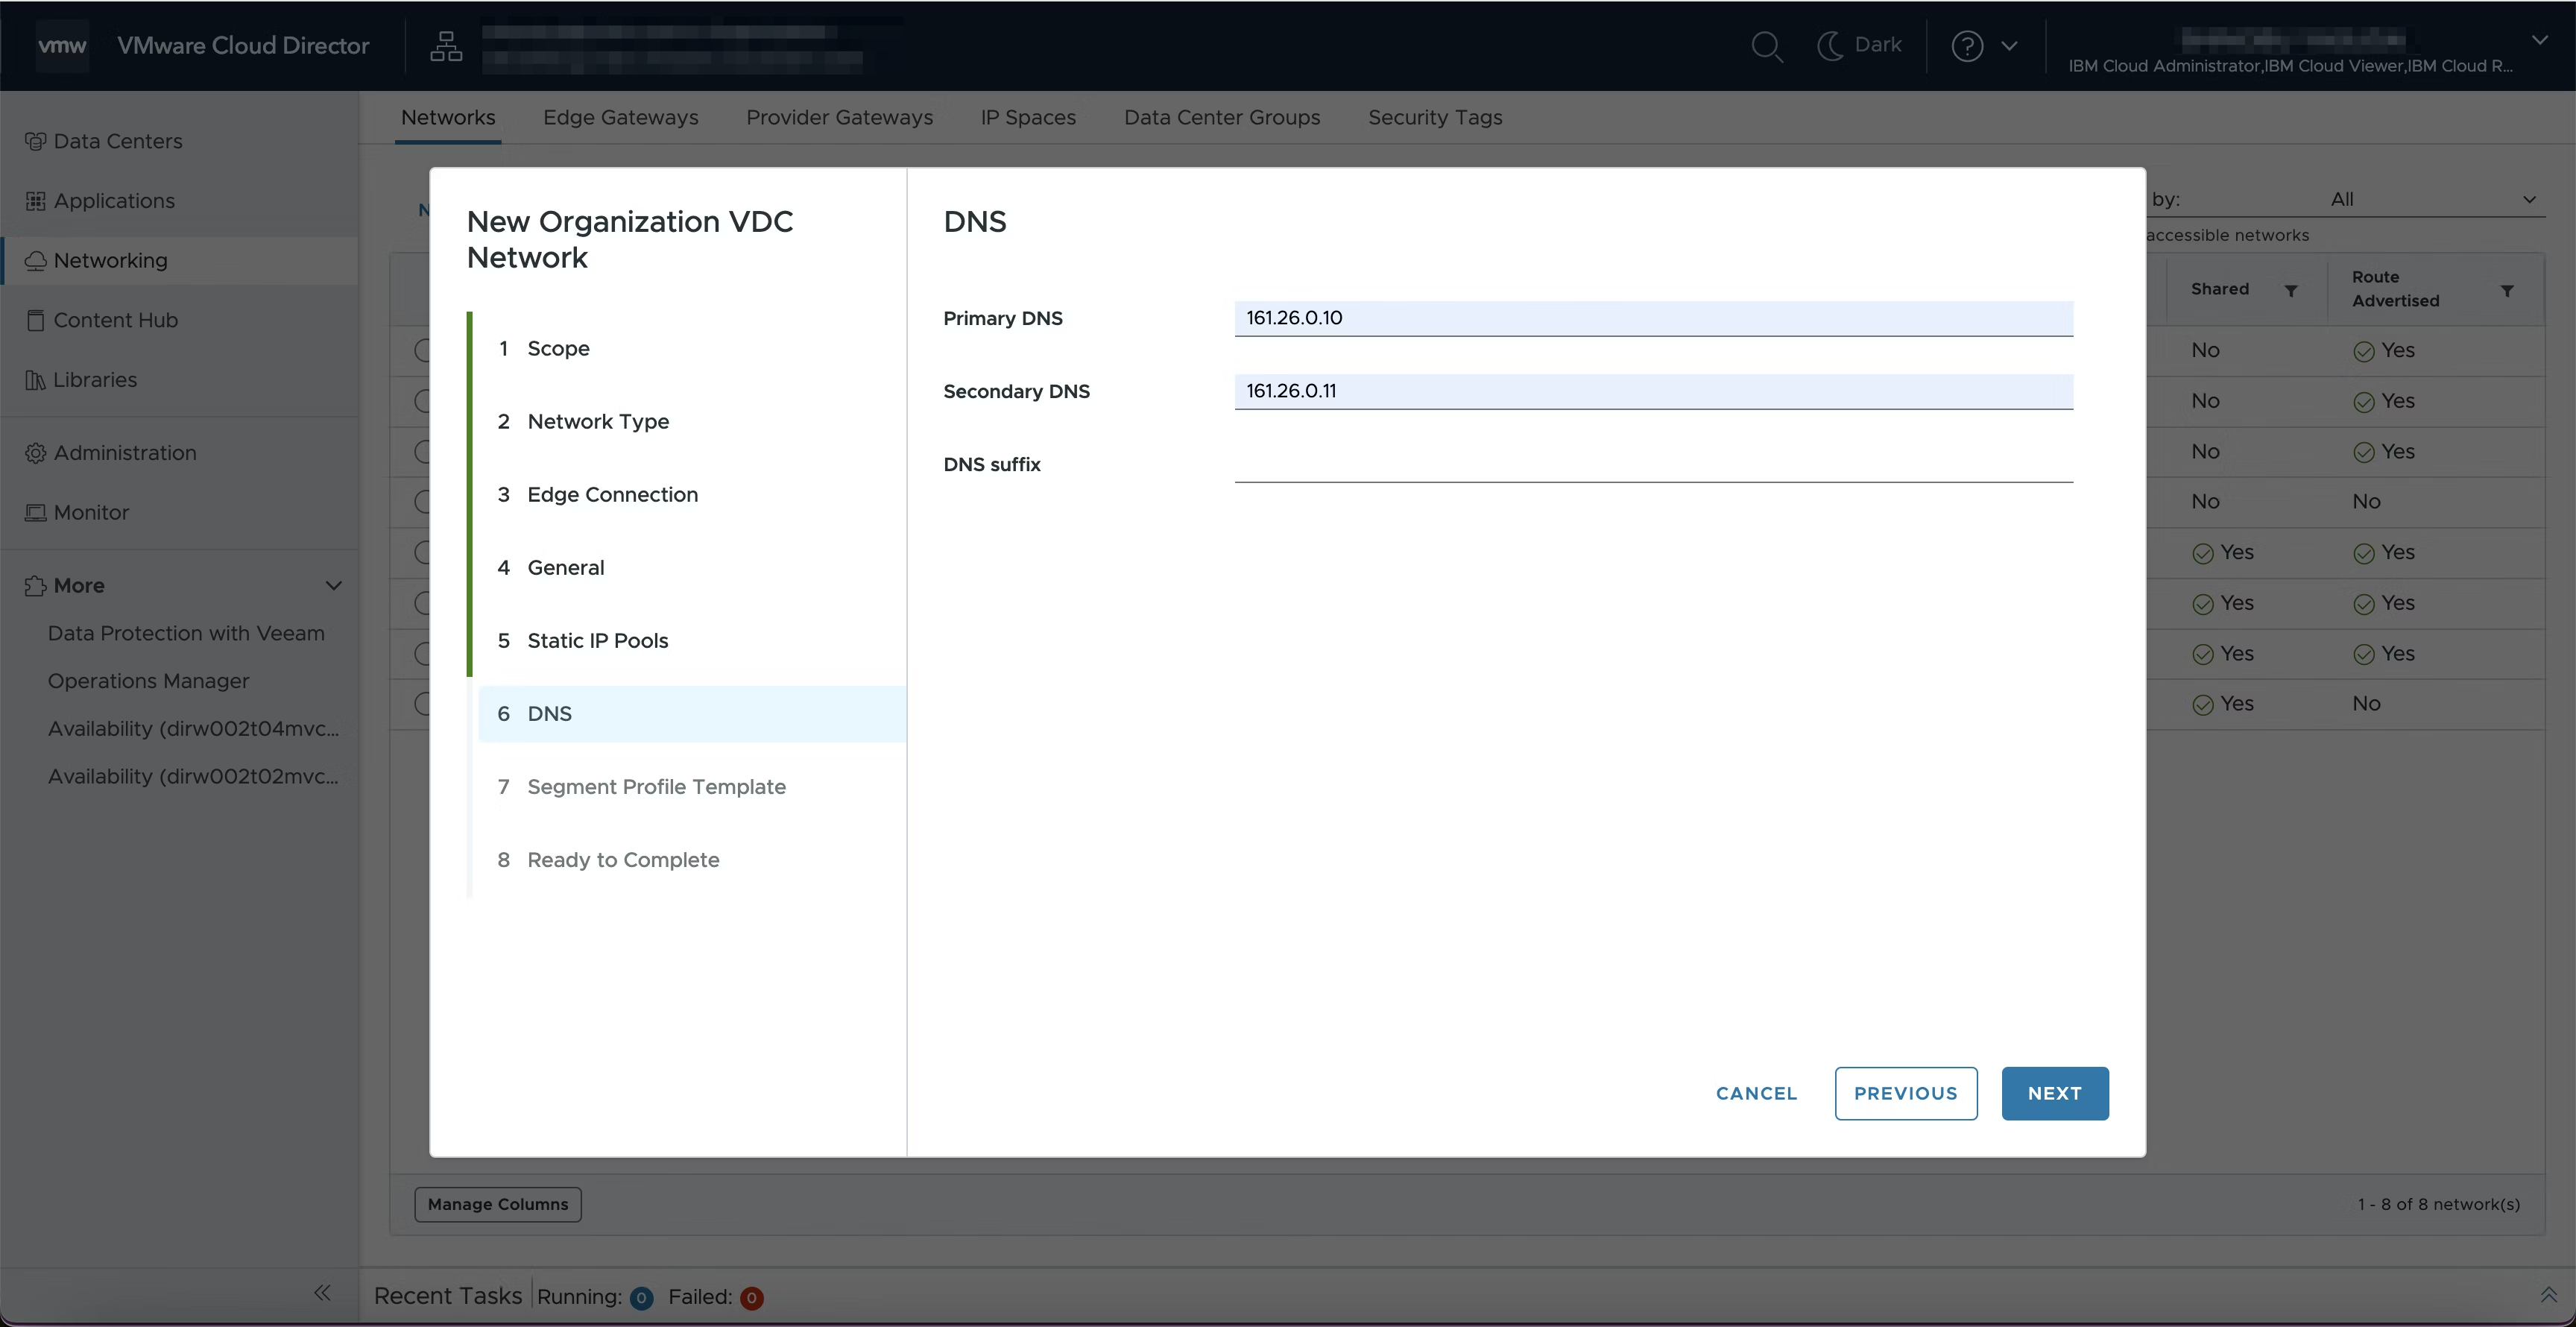2576x1327 pixels.
Task: Click the NEXT button
Action: point(2054,1093)
